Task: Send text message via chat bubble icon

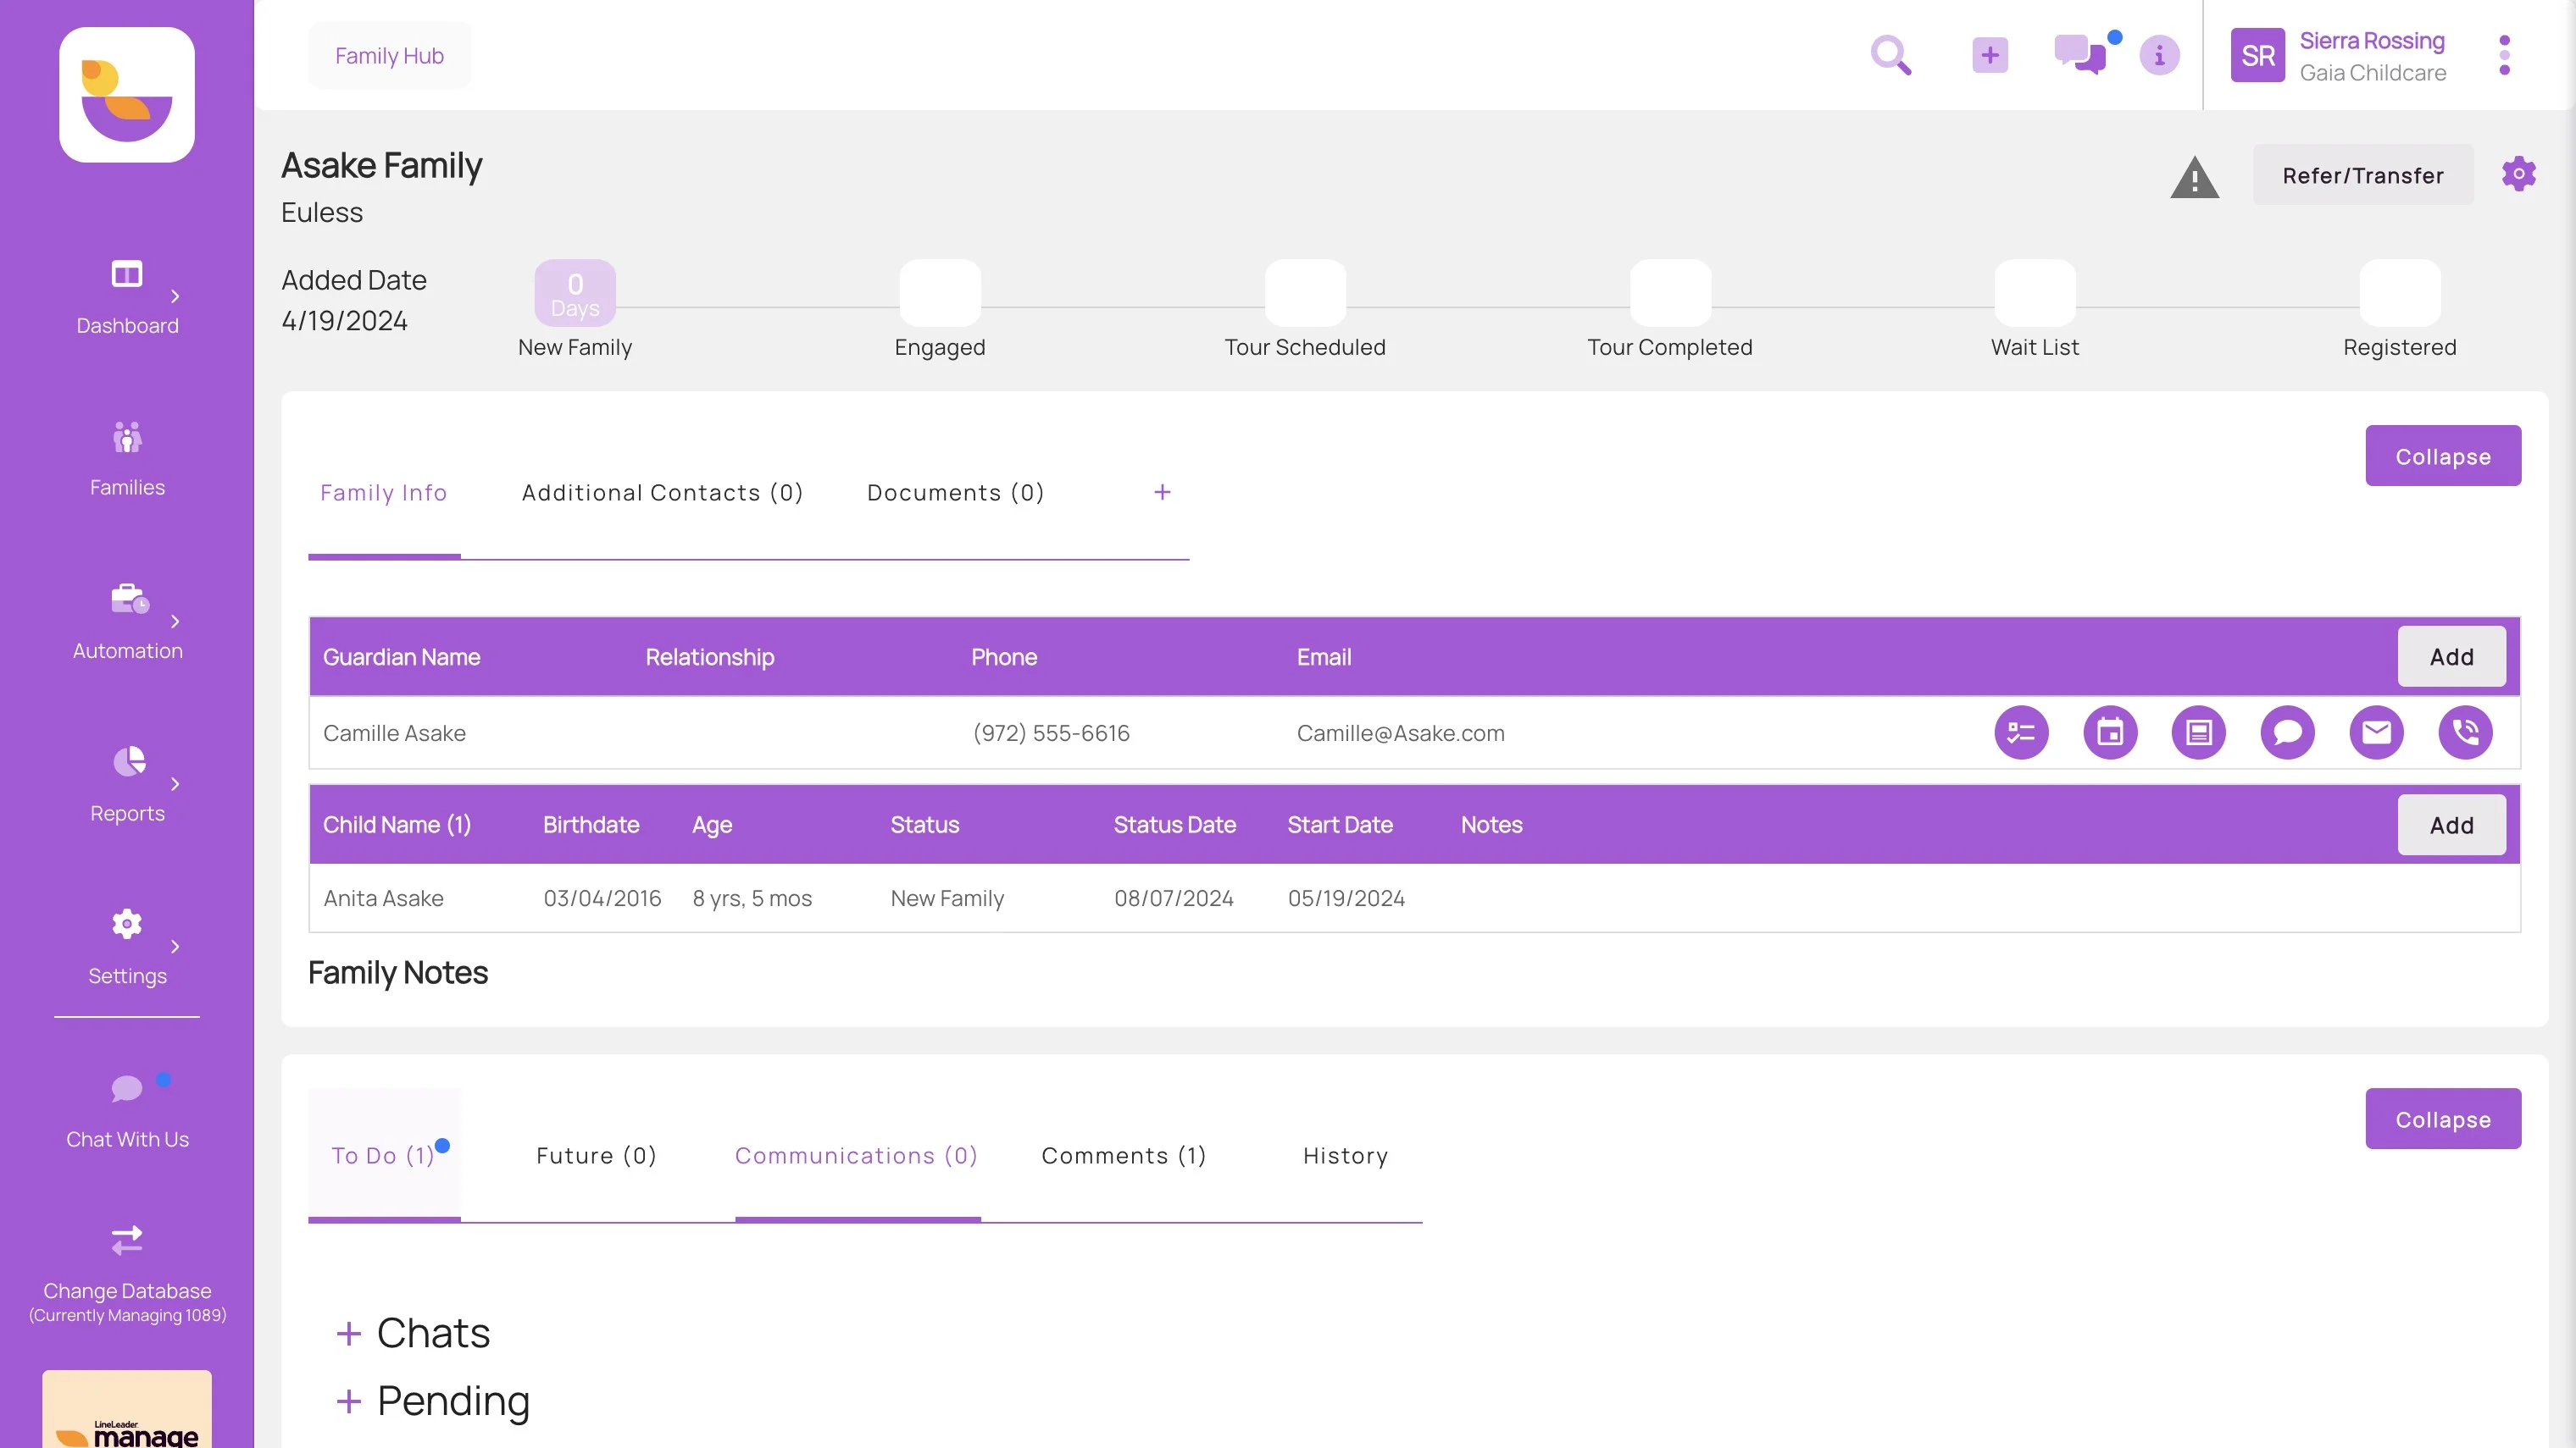Action: pyautogui.click(x=2287, y=732)
